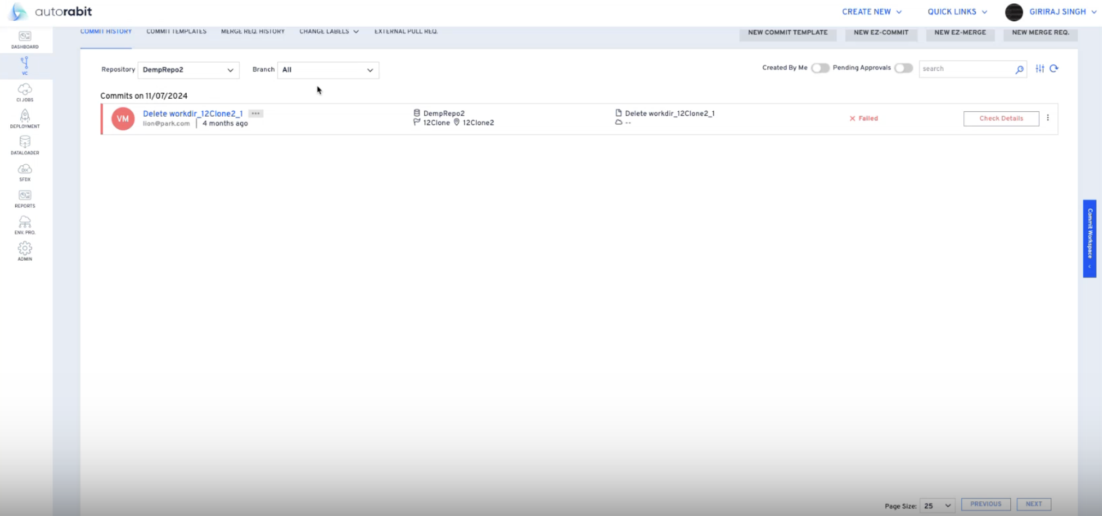Open CI Jobs from the sidebar
1102x516 pixels.
(x=25, y=92)
